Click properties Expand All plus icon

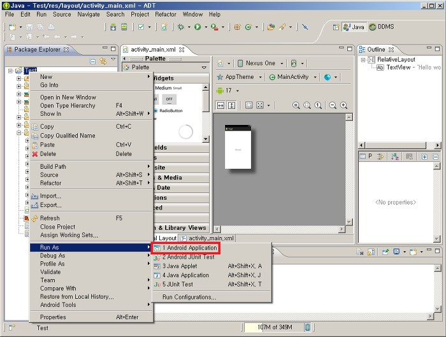click(424, 157)
